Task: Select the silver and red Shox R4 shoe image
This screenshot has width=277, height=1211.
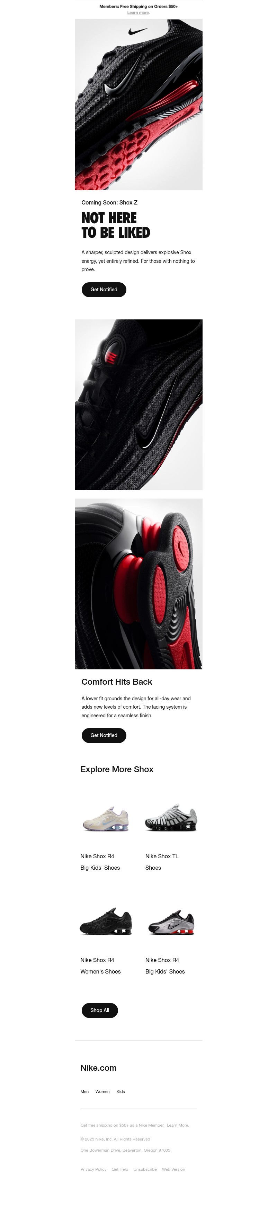Action: [x=171, y=922]
